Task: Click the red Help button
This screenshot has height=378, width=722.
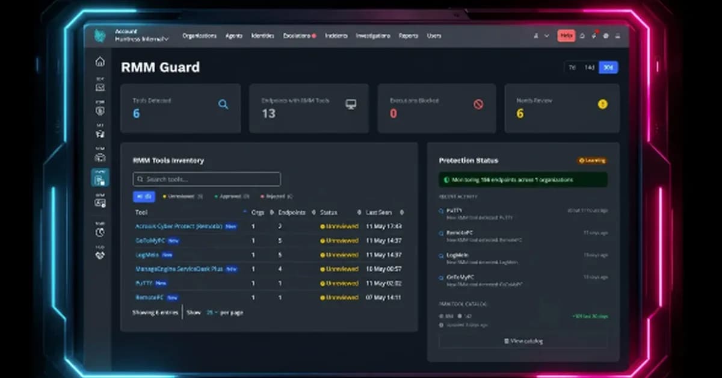Action: click(x=566, y=36)
